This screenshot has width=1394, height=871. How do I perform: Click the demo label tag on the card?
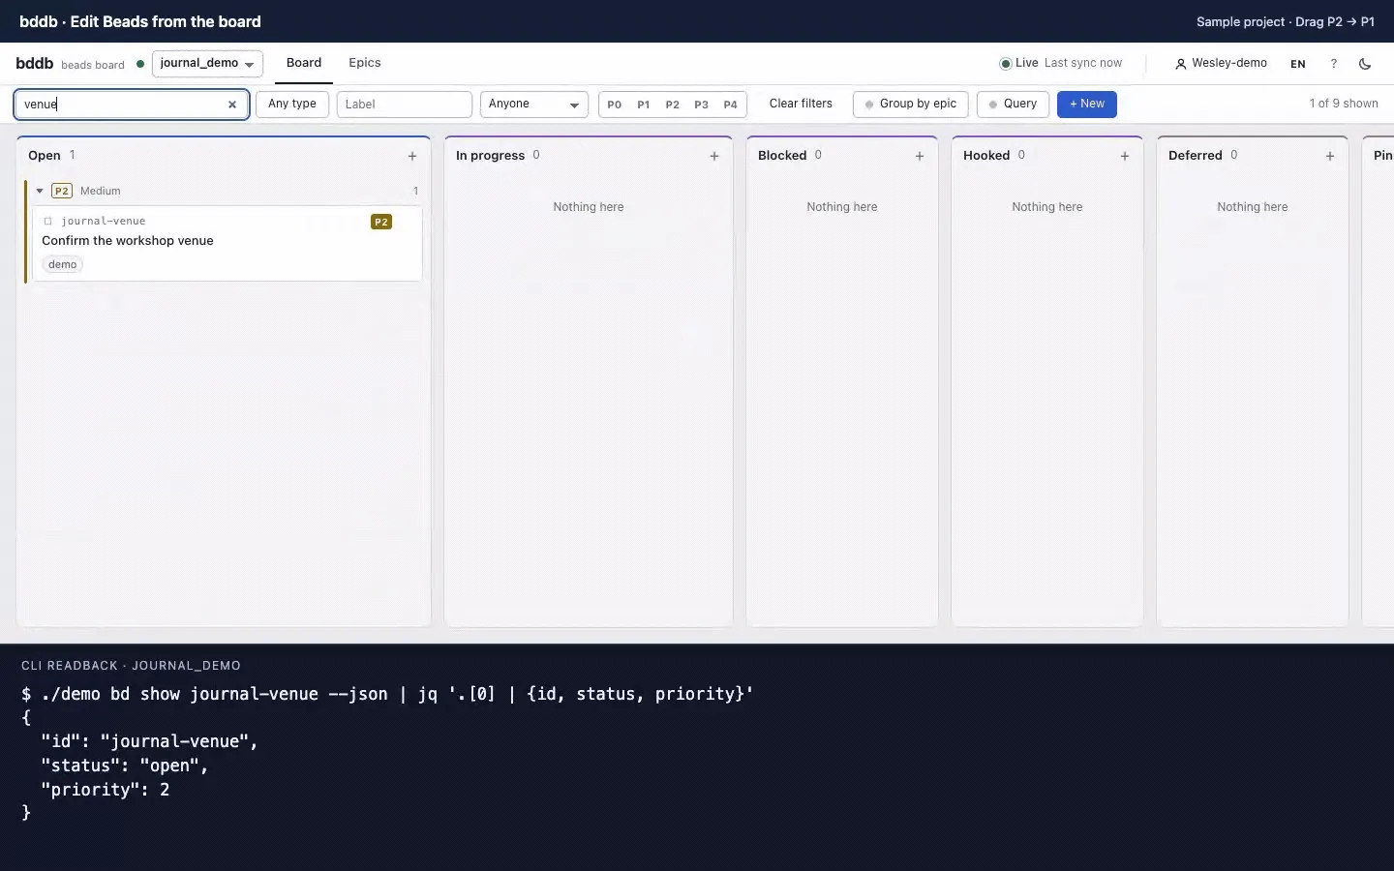[x=63, y=264]
